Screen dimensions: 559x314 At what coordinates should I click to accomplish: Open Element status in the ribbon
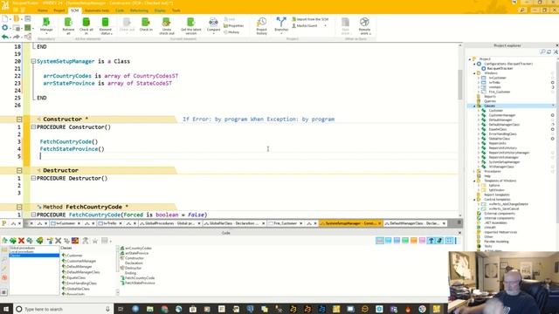(106, 25)
